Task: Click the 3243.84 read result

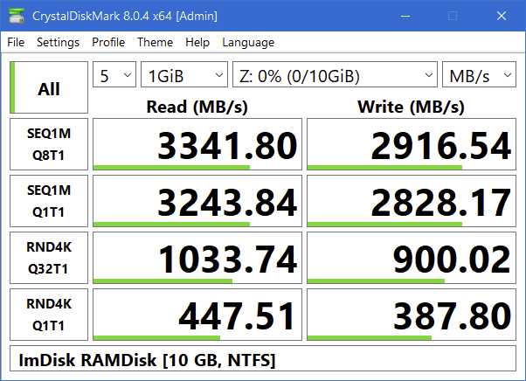Action: [x=197, y=201]
